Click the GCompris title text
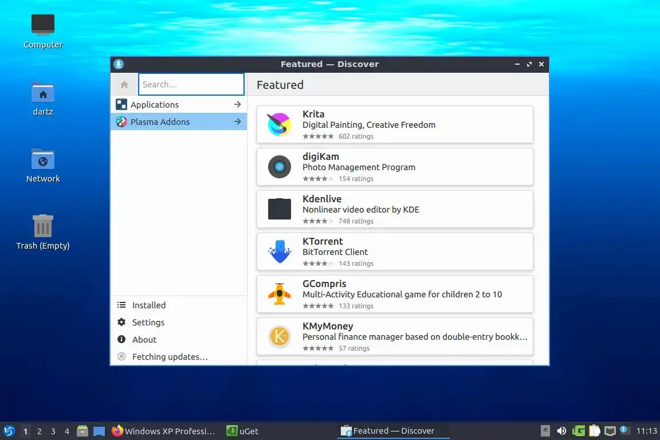Image resolution: width=660 pixels, height=440 pixels. tap(324, 284)
